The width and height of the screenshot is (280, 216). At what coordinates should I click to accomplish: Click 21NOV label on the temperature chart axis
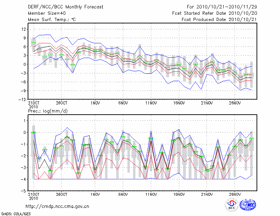click(x=207, y=103)
